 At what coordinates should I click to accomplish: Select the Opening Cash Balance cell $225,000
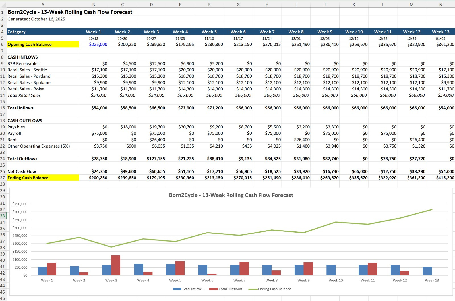[x=94, y=45]
